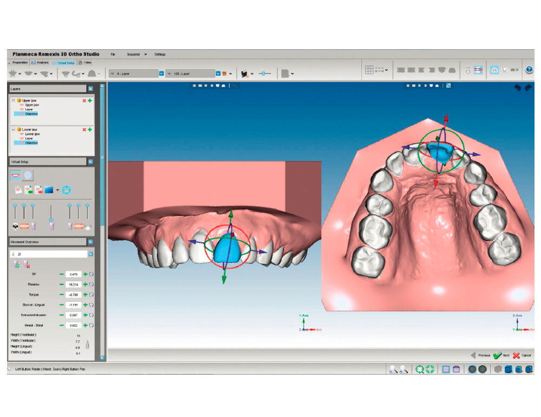The width and height of the screenshot is (541, 417).
Task: Undo the last action in the viewport
Action: [x=518, y=88]
